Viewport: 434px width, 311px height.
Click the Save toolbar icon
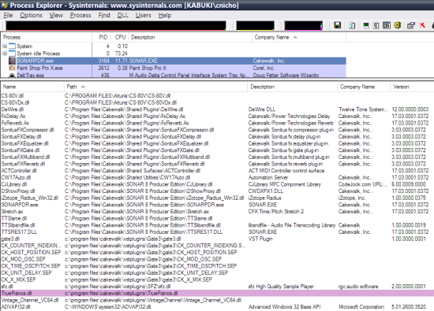coord(338,25)
